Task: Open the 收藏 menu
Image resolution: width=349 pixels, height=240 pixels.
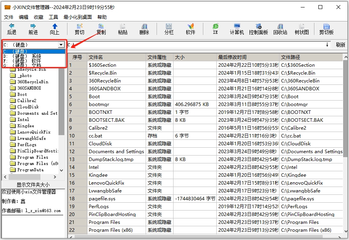Action: pos(38,17)
